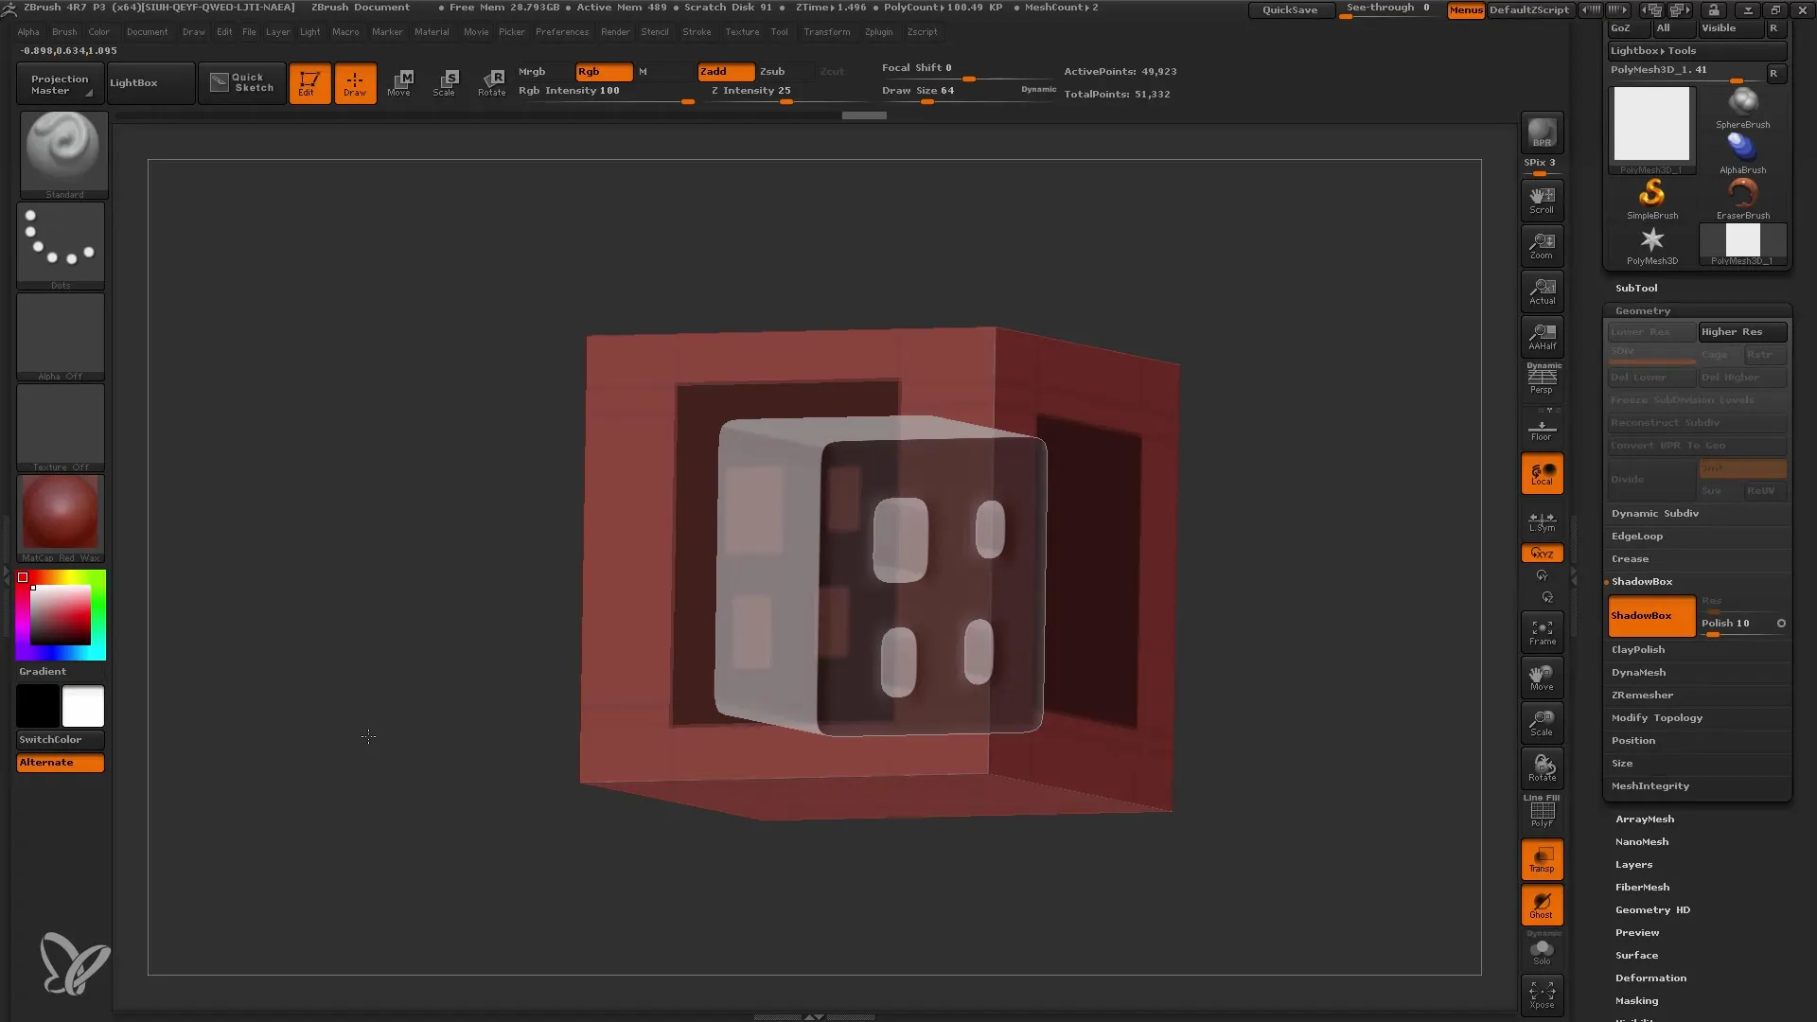Screen dimensions: 1817x1022
Task: Select the Scale tool in top shelf
Action: coord(446,83)
